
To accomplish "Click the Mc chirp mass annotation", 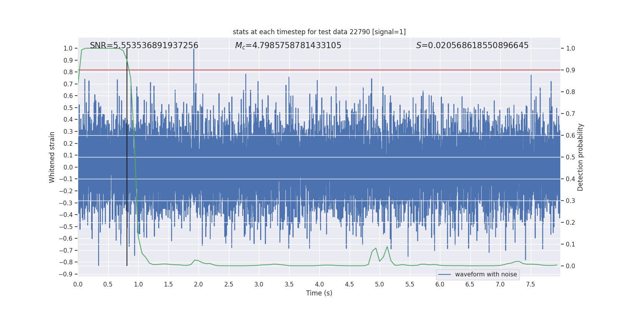I will click(288, 45).
